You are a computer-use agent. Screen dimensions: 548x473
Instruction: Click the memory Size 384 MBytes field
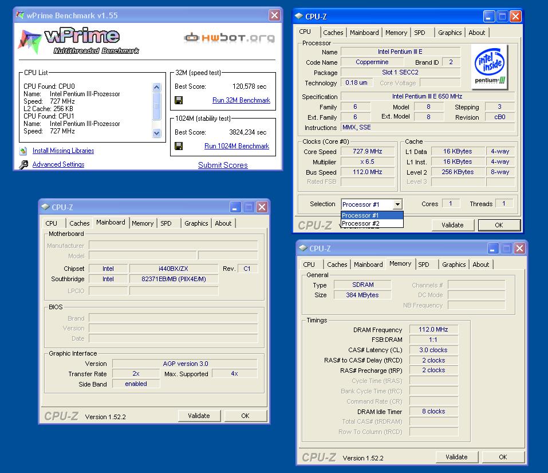pyautogui.click(x=362, y=295)
